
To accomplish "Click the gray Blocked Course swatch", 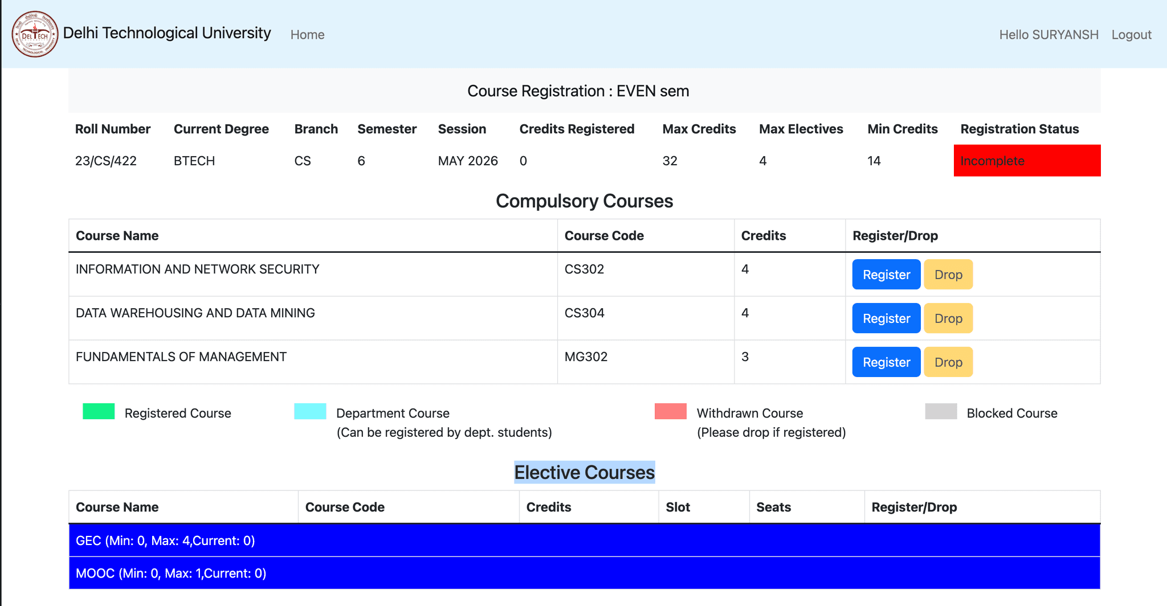I will 941,411.
